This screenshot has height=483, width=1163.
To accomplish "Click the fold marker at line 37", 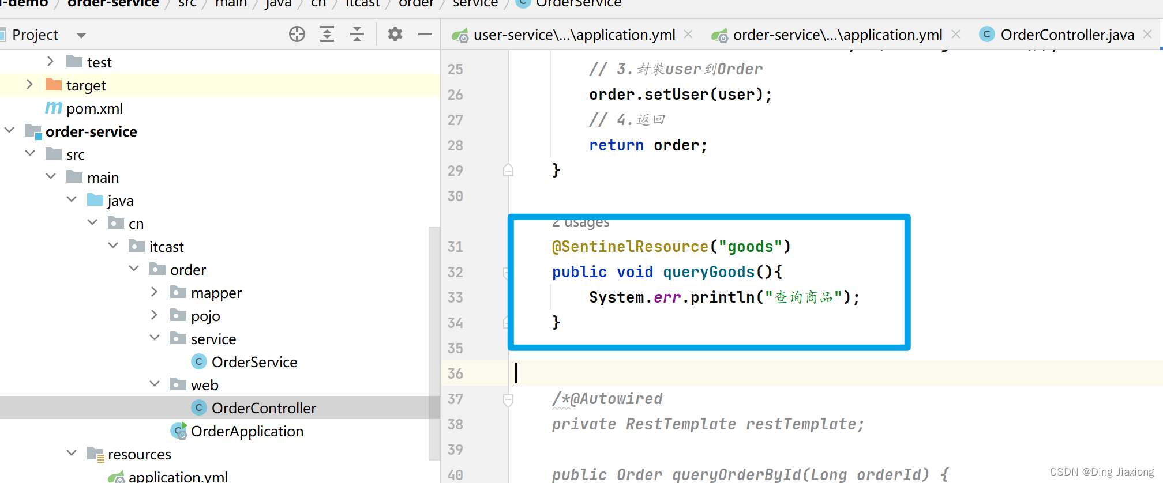I will tap(508, 399).
